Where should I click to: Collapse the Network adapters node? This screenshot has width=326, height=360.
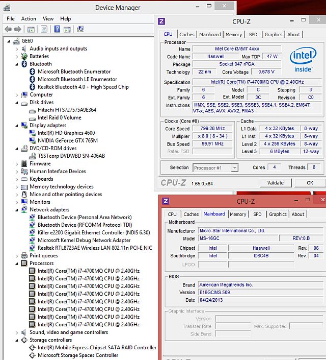(x=17, y=210)
